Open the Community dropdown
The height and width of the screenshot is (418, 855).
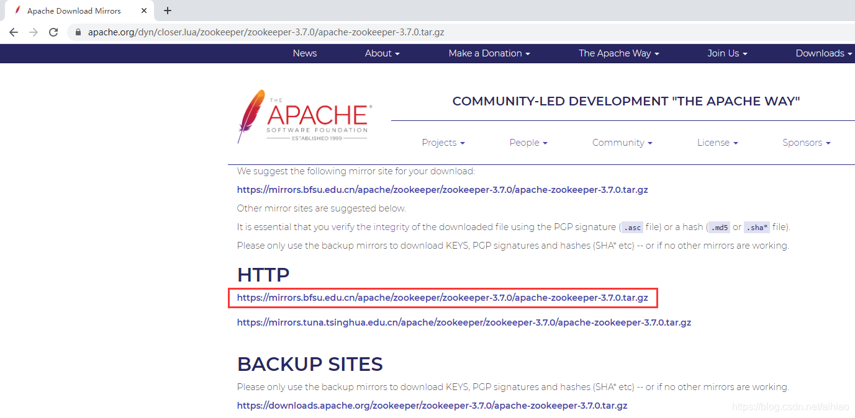[622, 143]
